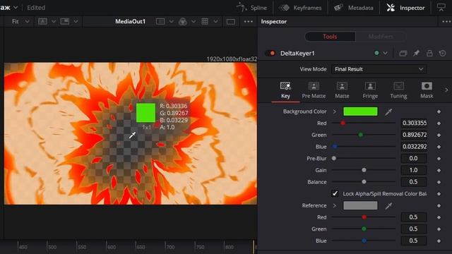Switch to the Tools tab
The image size is (452, 254).
click(330, 37)
